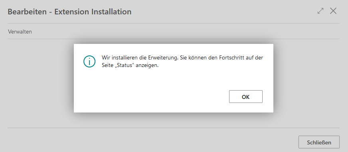Screen dimensions: 348x152
Task: Click the empty white area beside the OK button
Action: 151,97
